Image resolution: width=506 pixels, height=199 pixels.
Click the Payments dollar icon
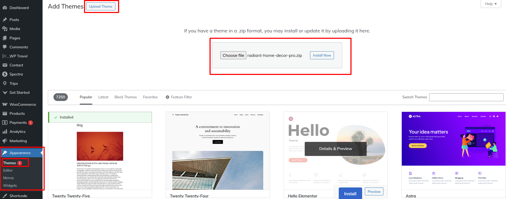(x=5, y=122)
